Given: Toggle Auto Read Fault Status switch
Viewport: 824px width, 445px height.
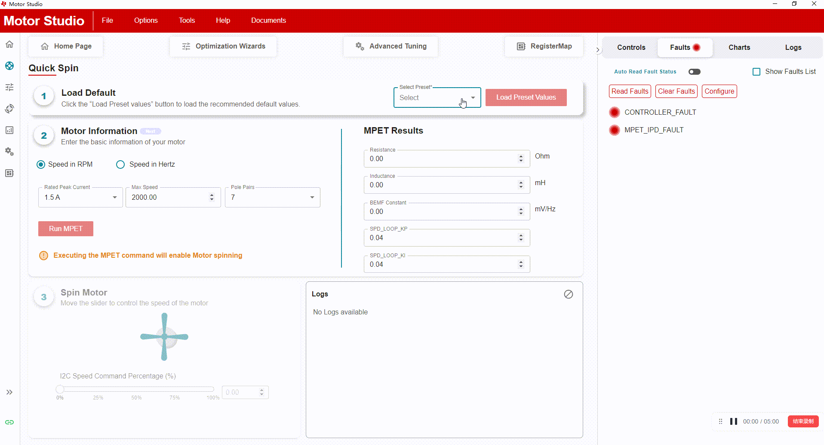Looking at the screenshot, I should click(x=695, y=72).
